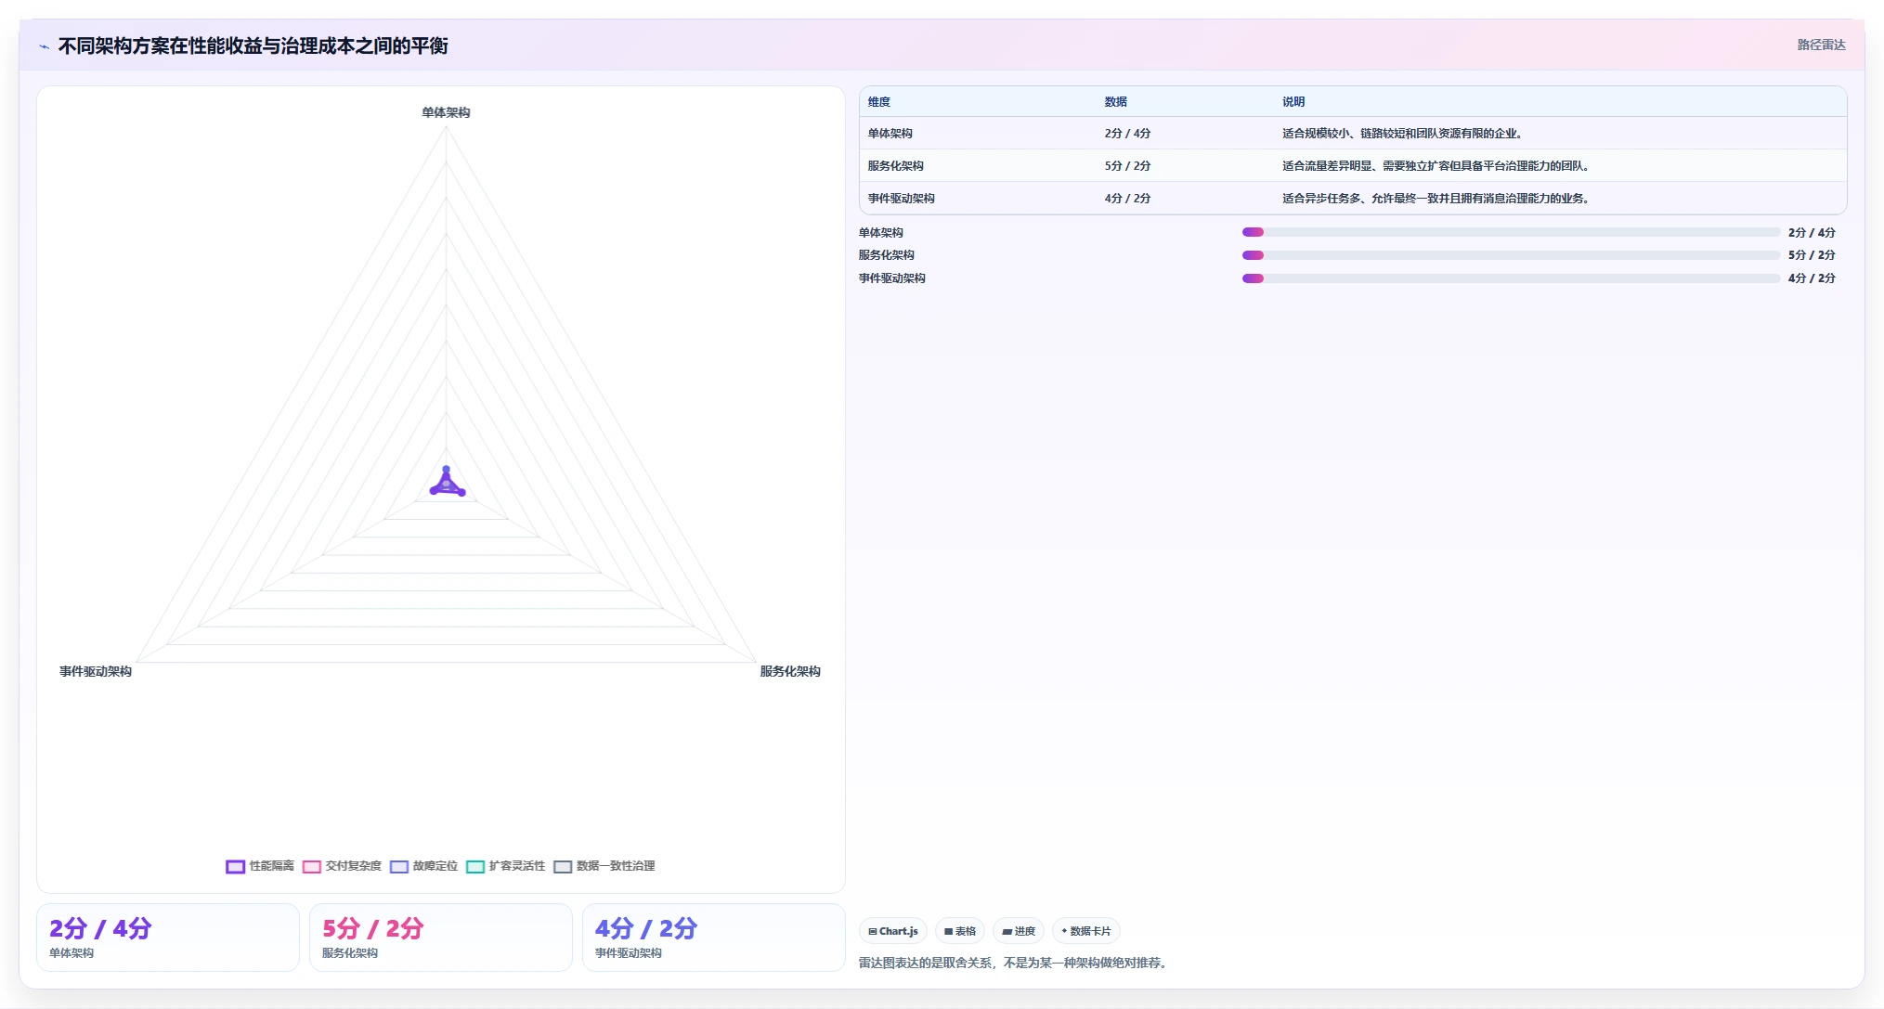Click the small icon beside the chart title
The height and width of the screenshot is (1009, 1884).
(44, 46)
